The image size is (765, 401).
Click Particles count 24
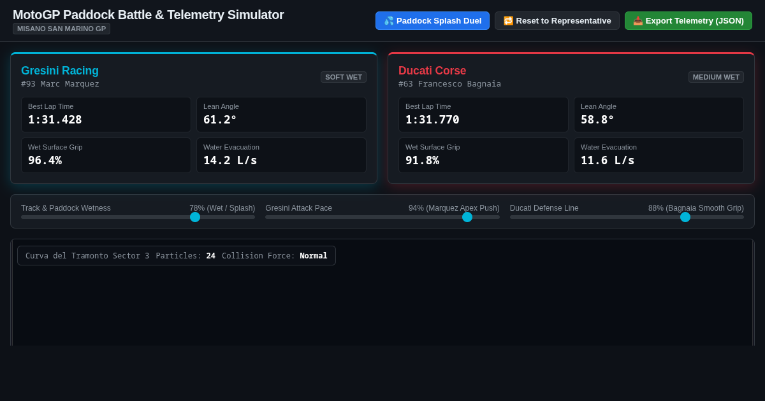pos(186,256)
